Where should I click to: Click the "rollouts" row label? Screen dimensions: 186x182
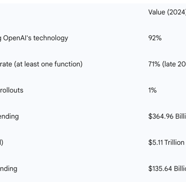(11, 90)
